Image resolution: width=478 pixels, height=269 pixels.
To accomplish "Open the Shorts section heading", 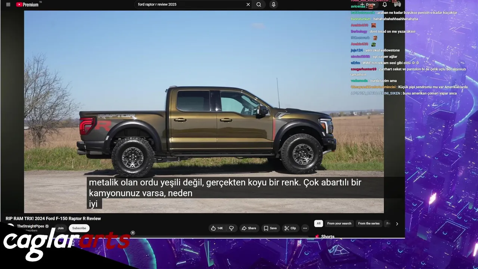I will click(x=328, y=236).
